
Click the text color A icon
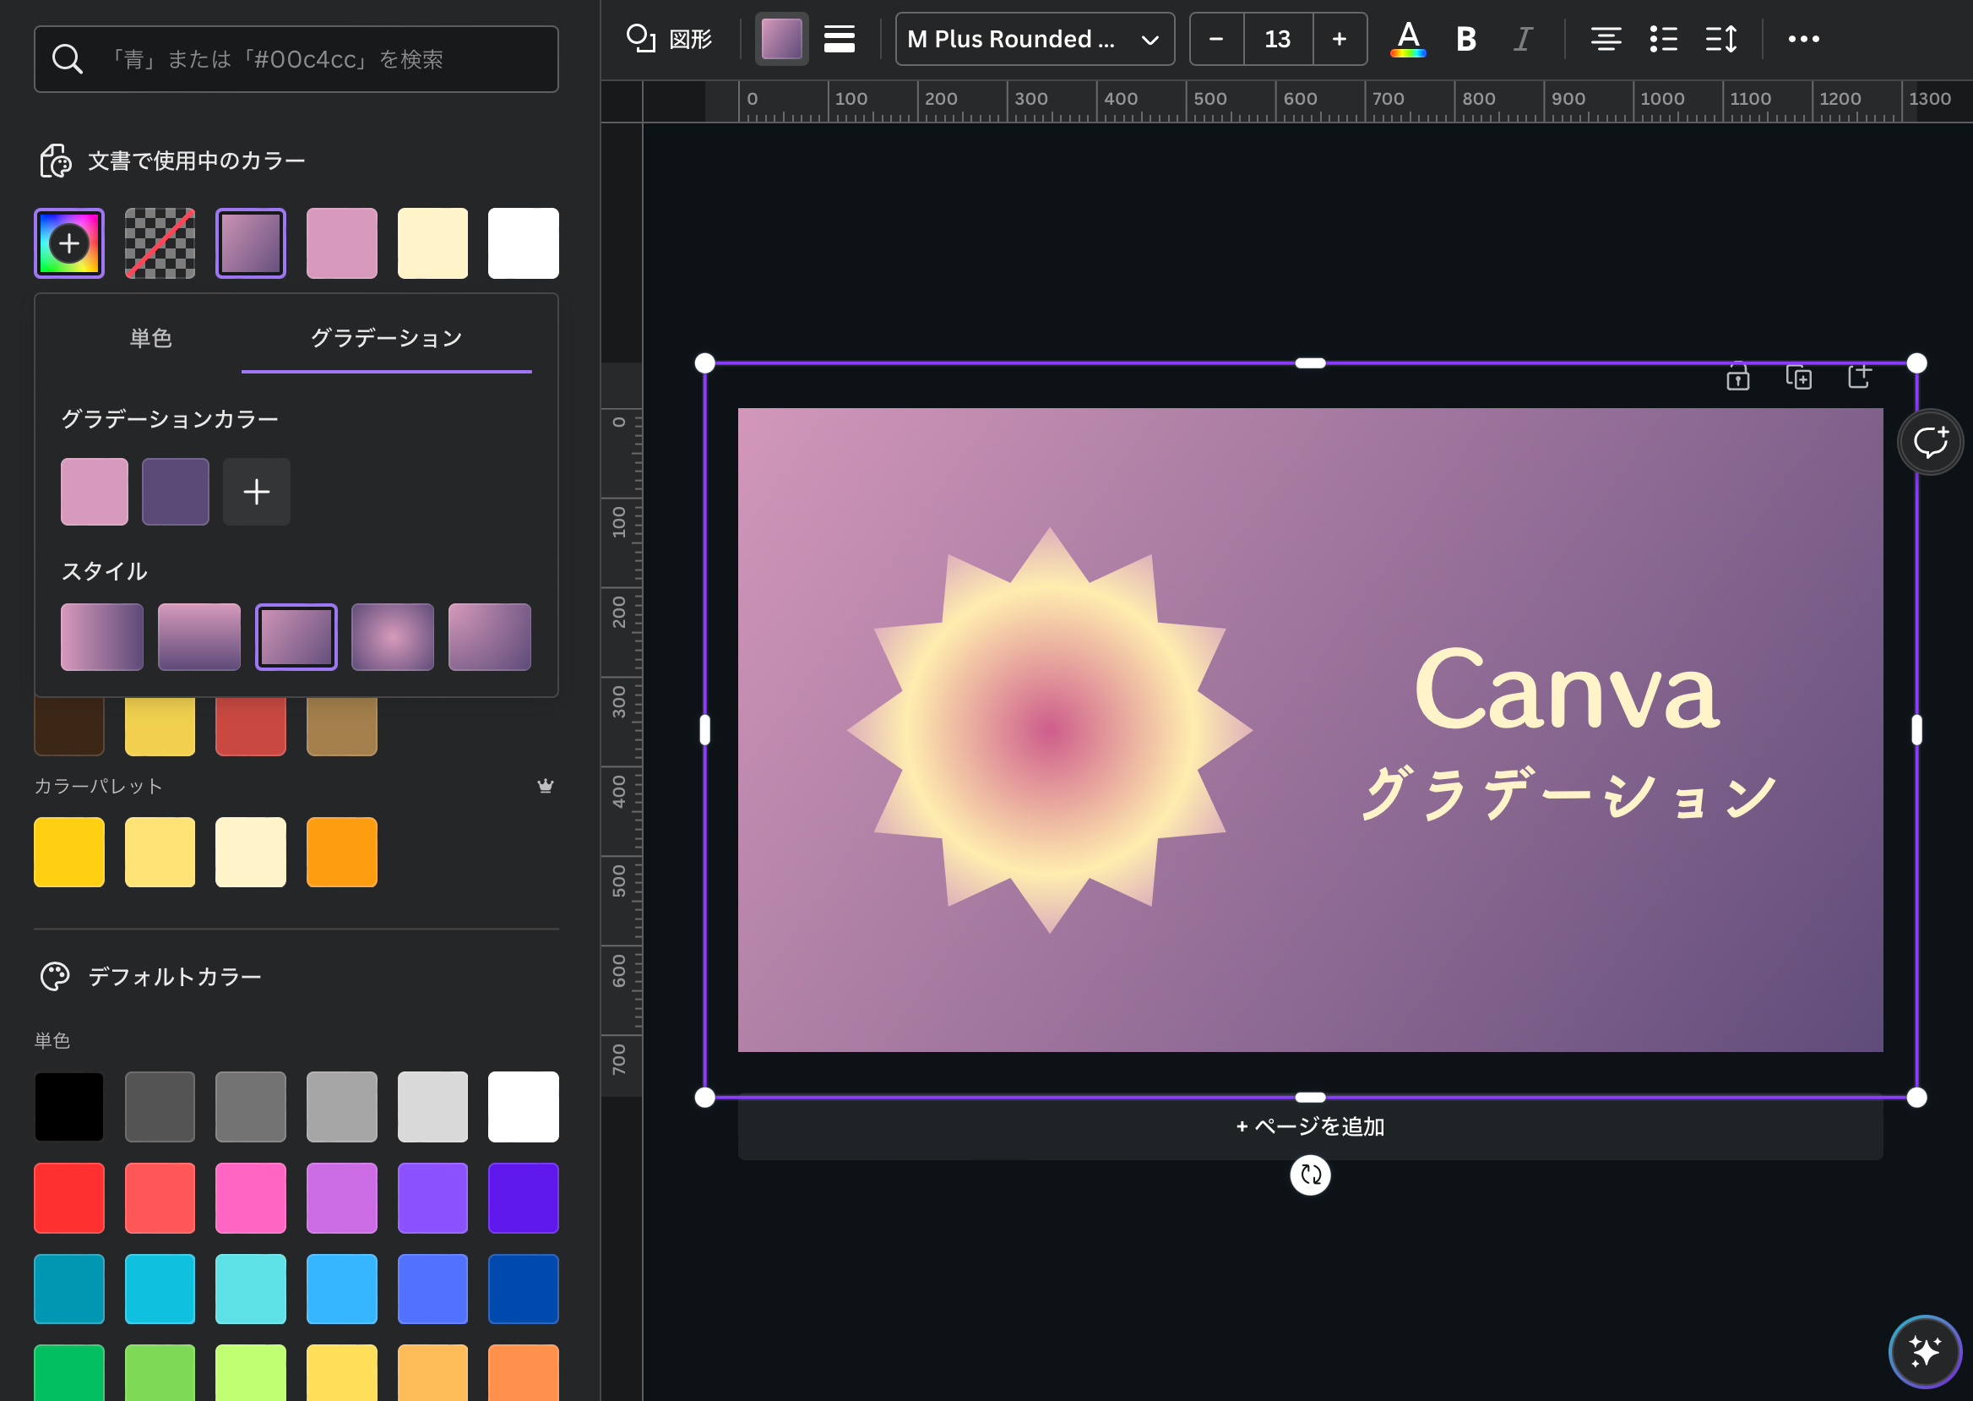click(1407, 39)
